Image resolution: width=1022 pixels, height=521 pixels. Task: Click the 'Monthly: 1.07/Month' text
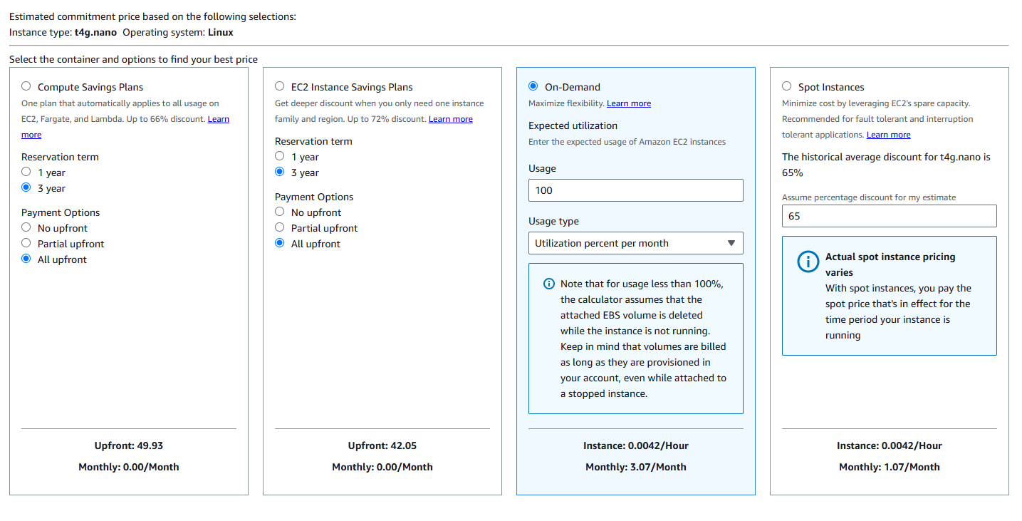coord(890,467)
